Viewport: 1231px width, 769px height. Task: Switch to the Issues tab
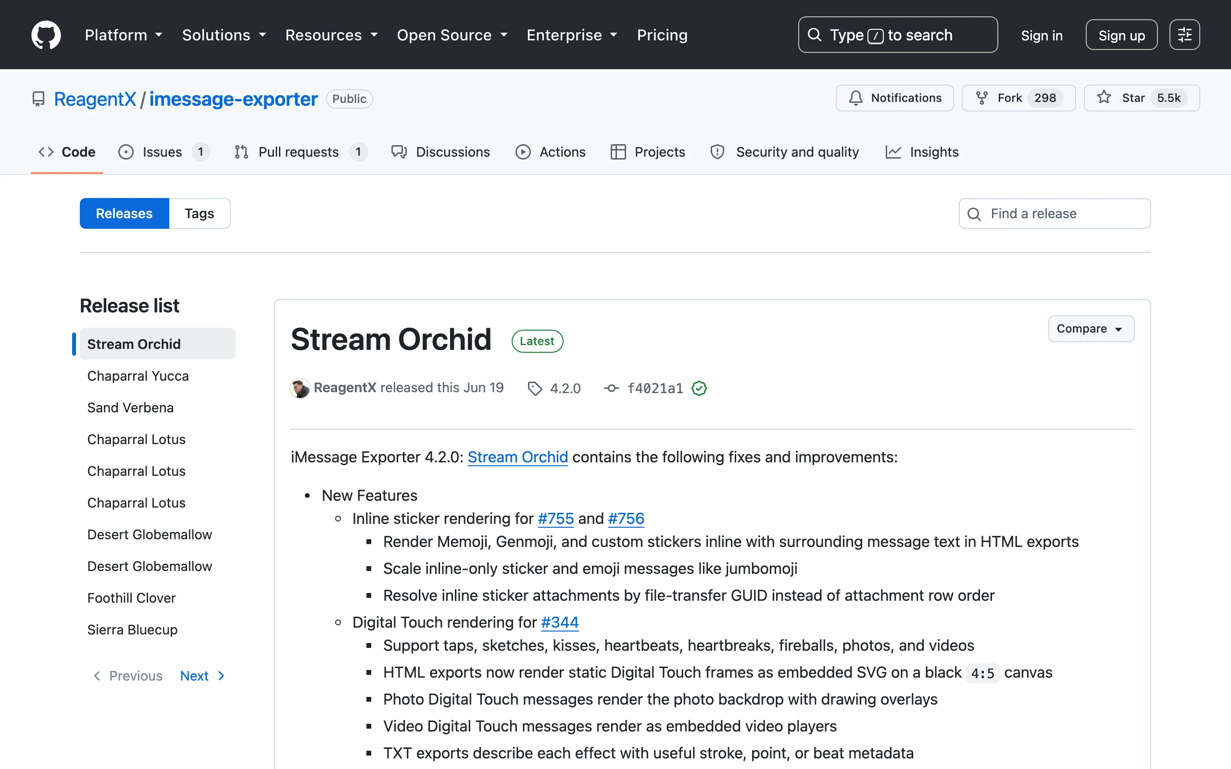coord(164,151)
